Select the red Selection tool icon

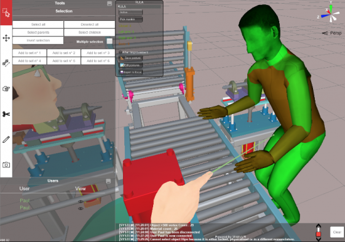(6, 12)
